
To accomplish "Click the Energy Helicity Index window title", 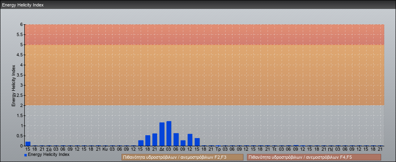I will tap(23, 5).
